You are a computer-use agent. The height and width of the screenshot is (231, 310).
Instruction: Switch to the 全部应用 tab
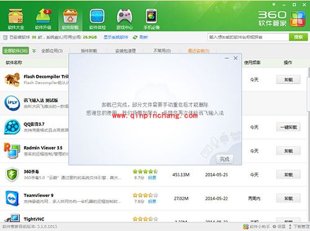point(52,51)
